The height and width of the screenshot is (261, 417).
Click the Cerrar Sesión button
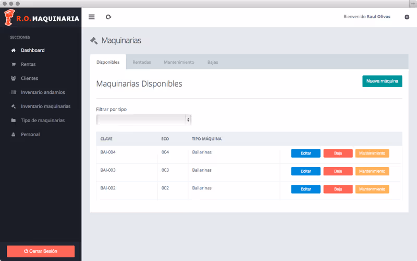coord(41,251)
